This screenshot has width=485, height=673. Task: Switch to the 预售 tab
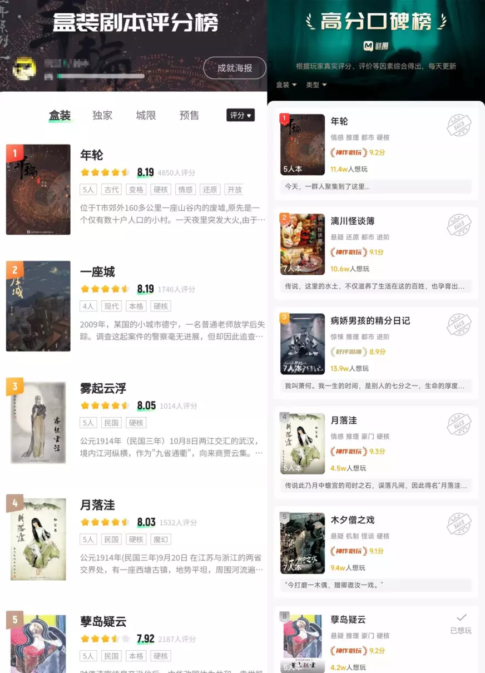click(189, 115)
